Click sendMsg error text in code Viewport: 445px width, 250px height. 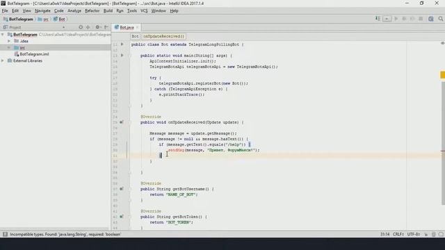176,150
